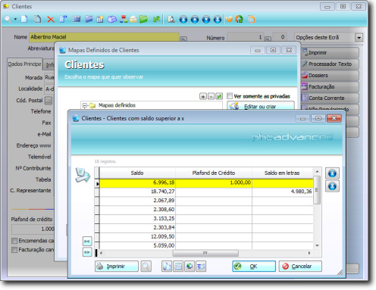Open print preview icon in Clientes toolbar
376x290 pixels.
(x=171, y=19)
